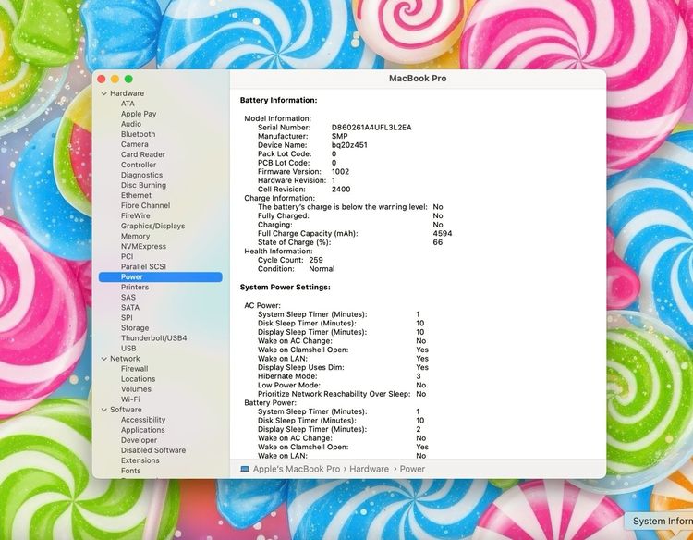Click the Battery Information heading
693x540 pixels.
278,101
